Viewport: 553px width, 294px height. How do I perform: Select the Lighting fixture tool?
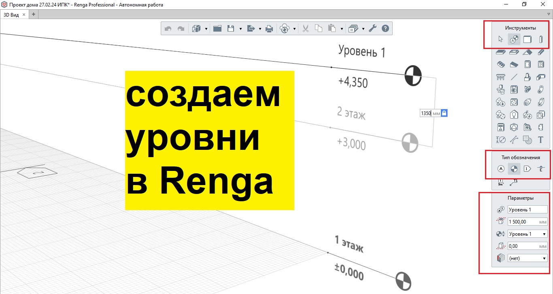click(x=514, y=115)
